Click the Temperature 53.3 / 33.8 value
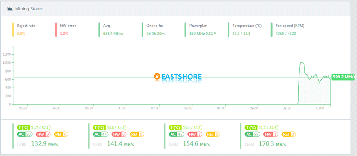Viewport: 357px width, 156px height. [241, 34]
